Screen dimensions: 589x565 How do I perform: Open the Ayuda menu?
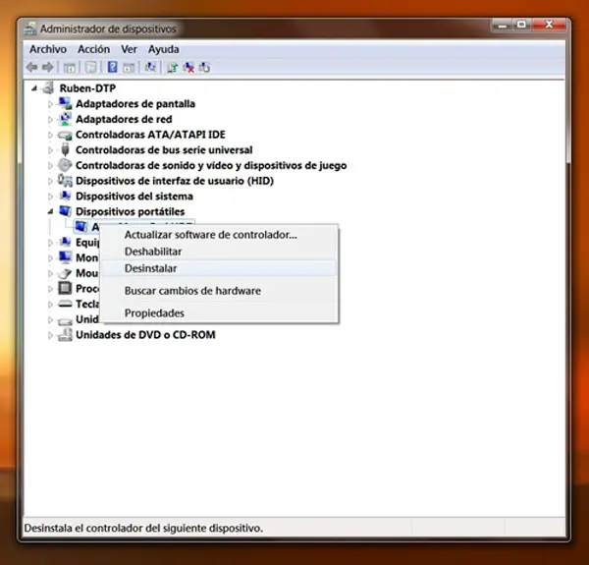(163, 49)
